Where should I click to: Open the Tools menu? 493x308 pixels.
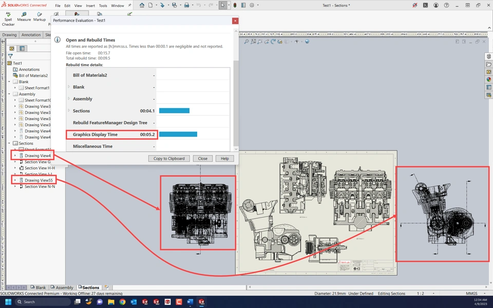103,6
